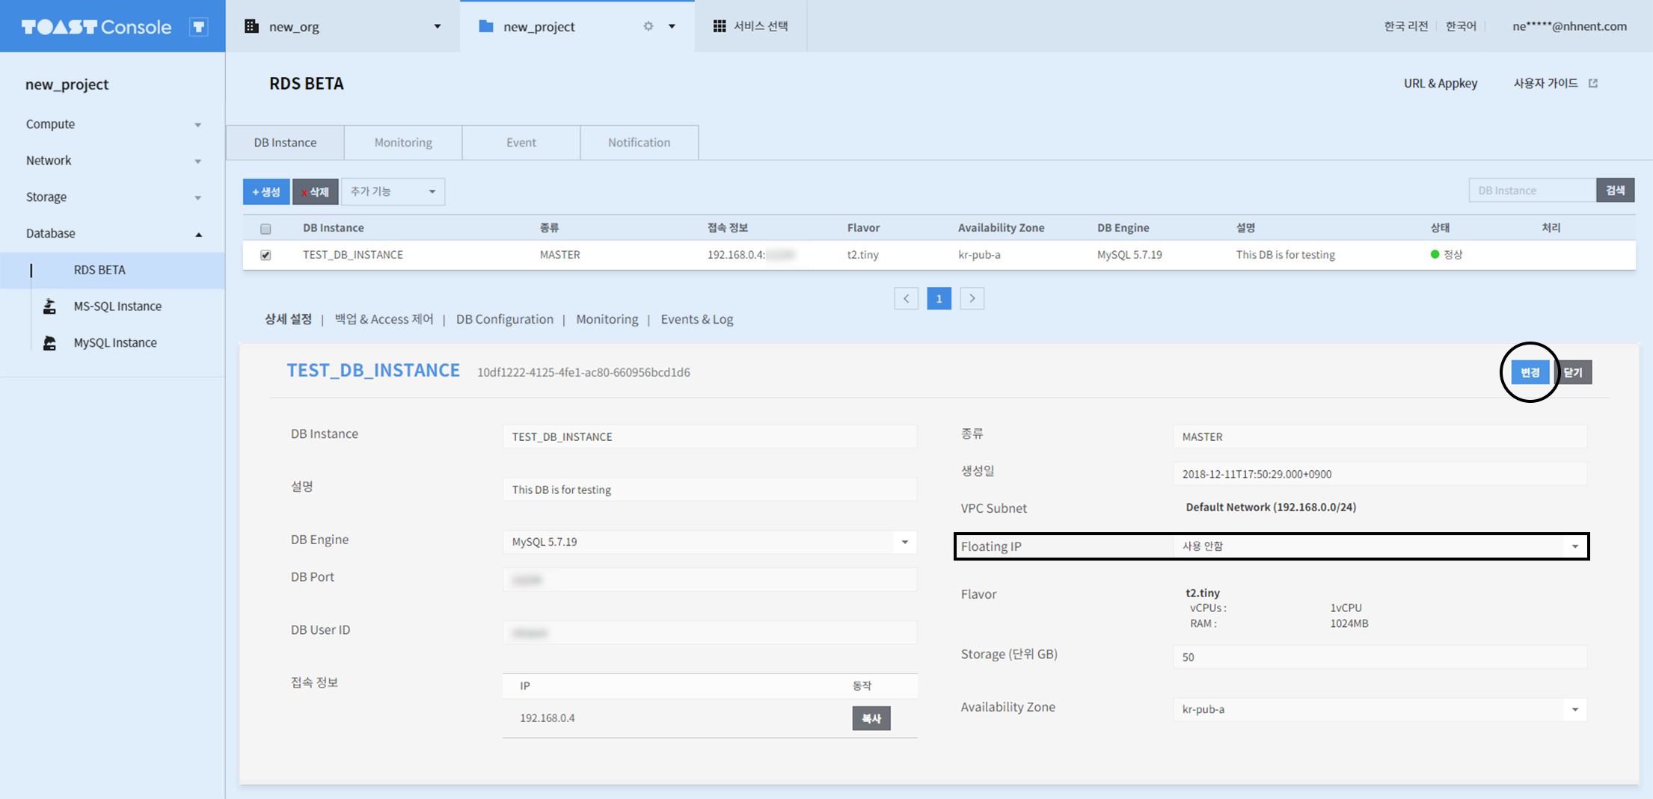1653x799 pixels.
Task: Click the instance ID 10df1222-4125 text
Action: 583,372
